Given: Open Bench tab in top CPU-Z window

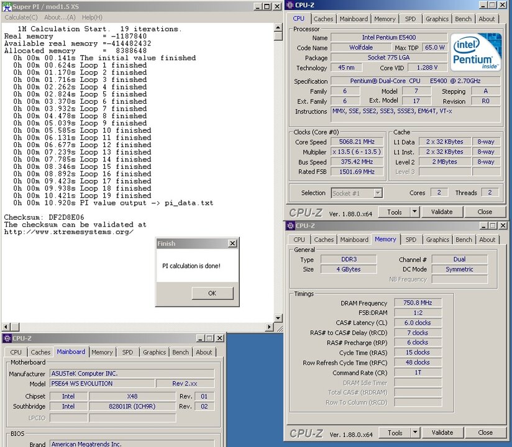Looking at the screenshot, I should 464,19.
